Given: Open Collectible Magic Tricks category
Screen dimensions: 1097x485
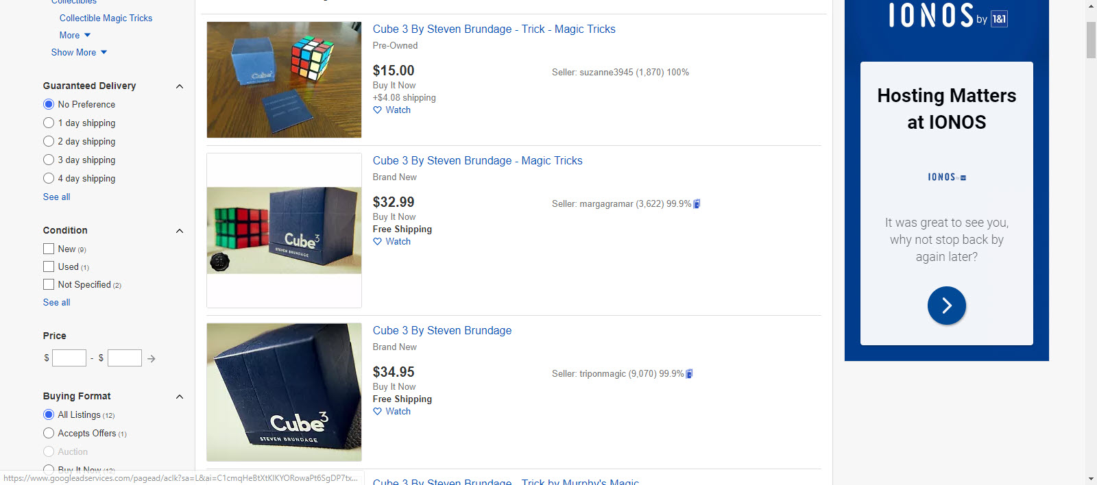Looking at the screenshot, I should coord(106,18).
